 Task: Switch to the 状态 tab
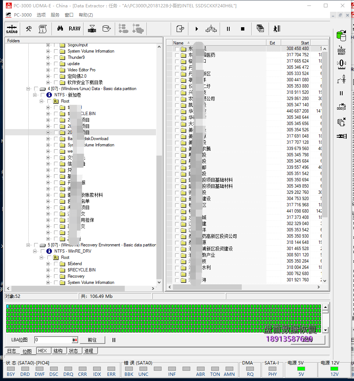[74, 351]
